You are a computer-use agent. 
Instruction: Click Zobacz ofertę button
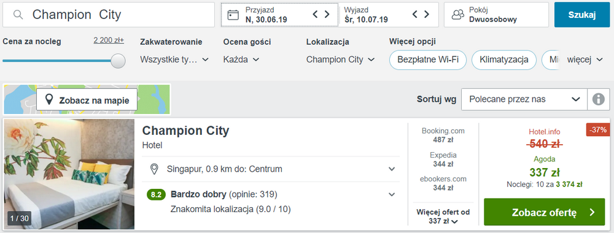pyautogui.click(x=544, y=212)
